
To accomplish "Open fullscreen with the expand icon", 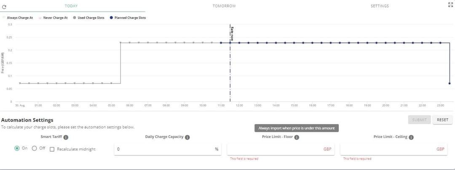I will tap(450, 4).
